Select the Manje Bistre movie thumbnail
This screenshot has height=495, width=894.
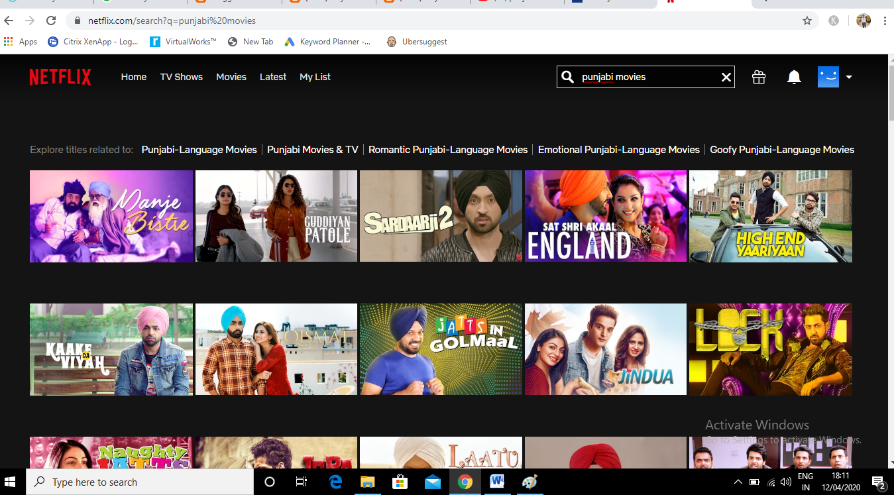tap(111, 216)
